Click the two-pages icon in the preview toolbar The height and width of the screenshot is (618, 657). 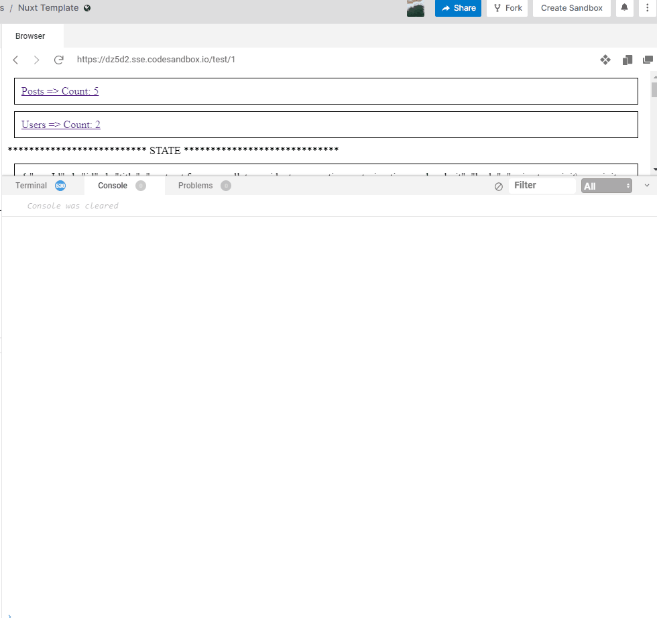628,60
